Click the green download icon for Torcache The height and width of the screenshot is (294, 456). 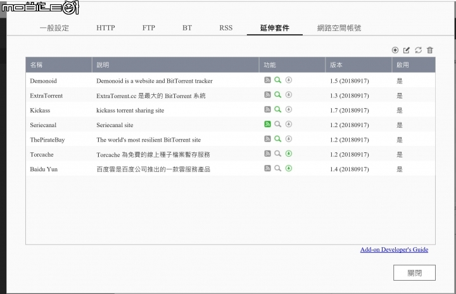tap(289, 154)
